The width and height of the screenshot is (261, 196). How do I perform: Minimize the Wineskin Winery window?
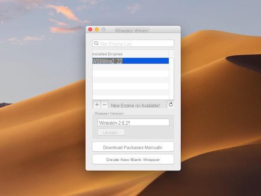tap(97, 29)
